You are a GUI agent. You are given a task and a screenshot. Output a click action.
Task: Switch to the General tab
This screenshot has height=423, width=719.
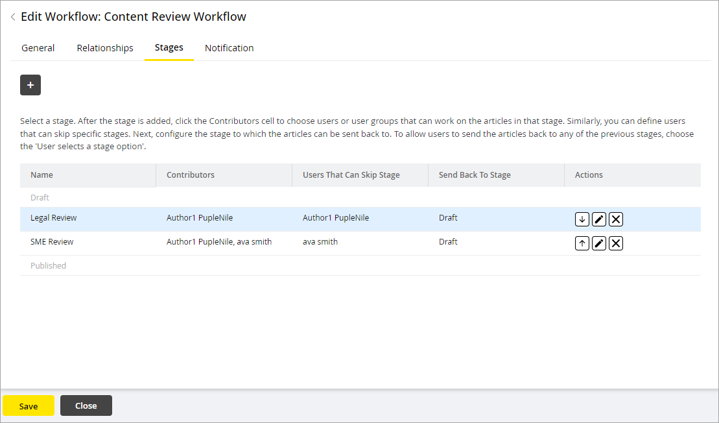point(38,48)
